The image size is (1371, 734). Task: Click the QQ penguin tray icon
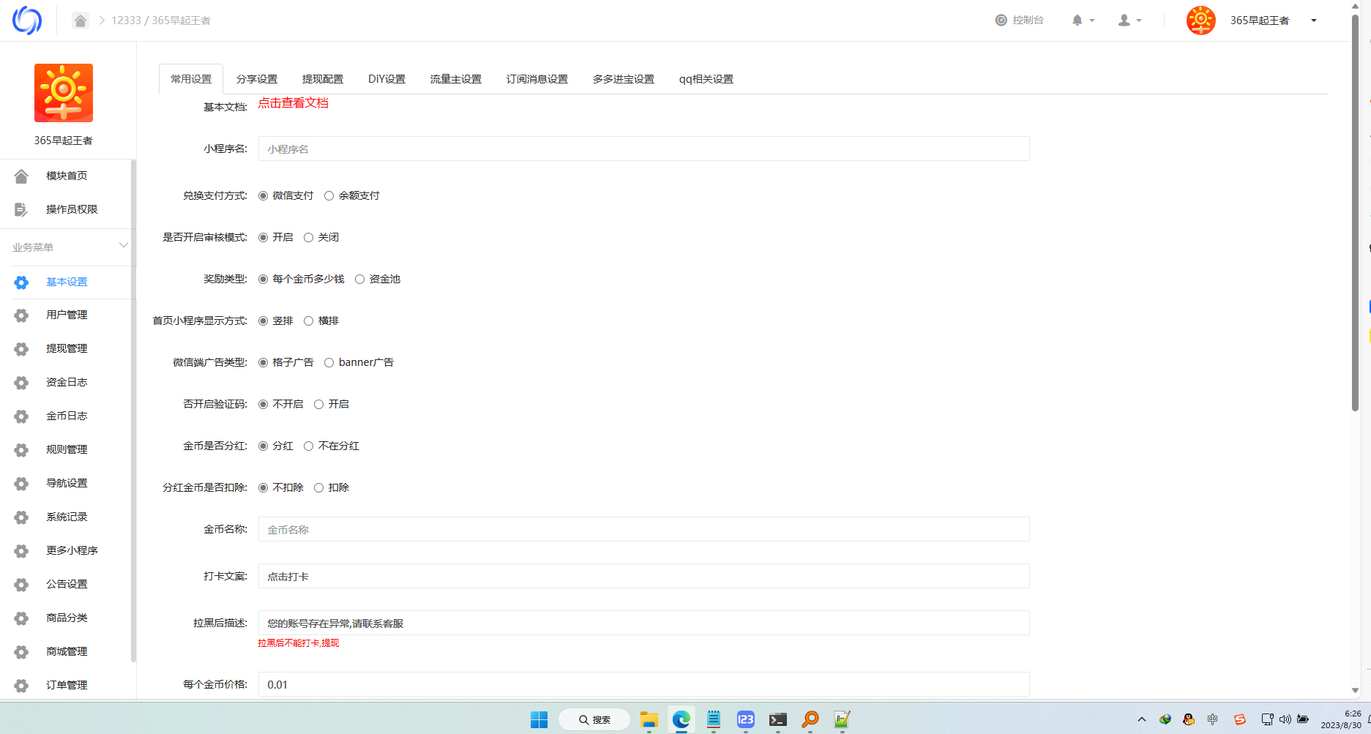pos(1189,720)
